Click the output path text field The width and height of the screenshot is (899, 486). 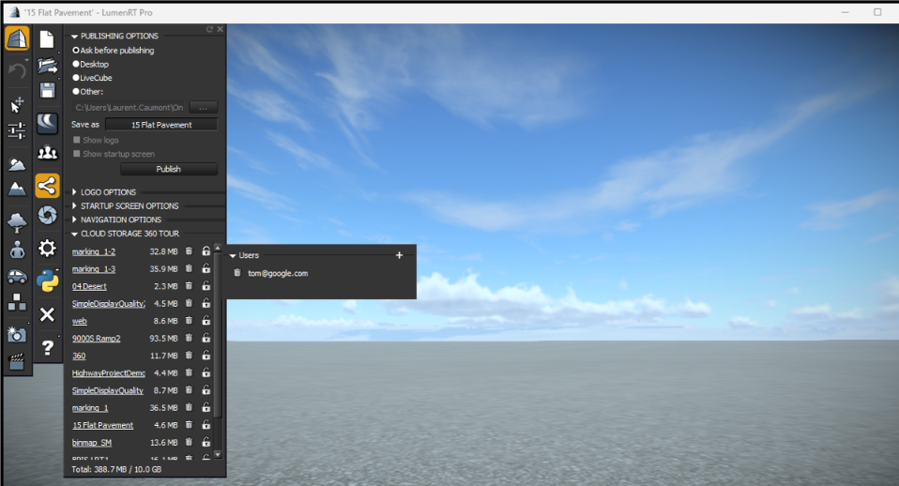pyautogui.click(x=130, y=107)
